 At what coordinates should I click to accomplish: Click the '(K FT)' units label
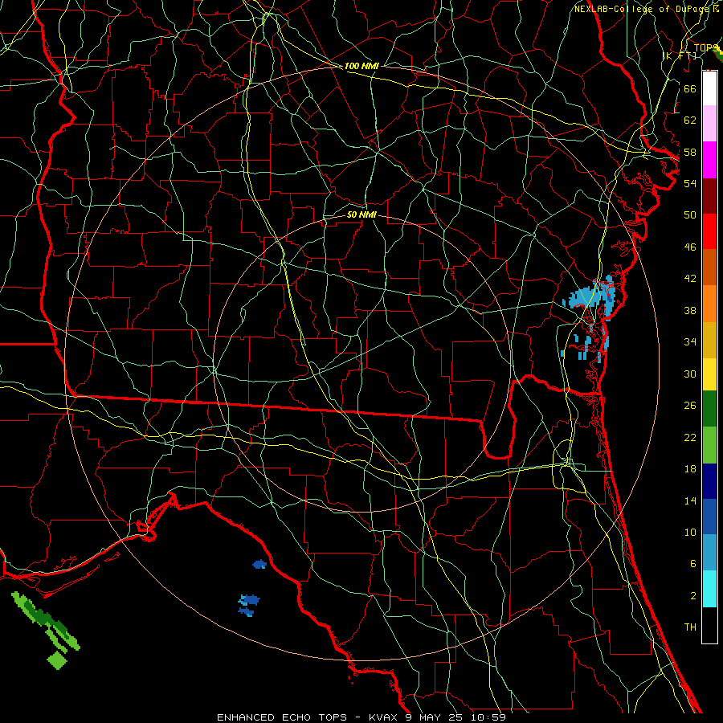[680, 55]
